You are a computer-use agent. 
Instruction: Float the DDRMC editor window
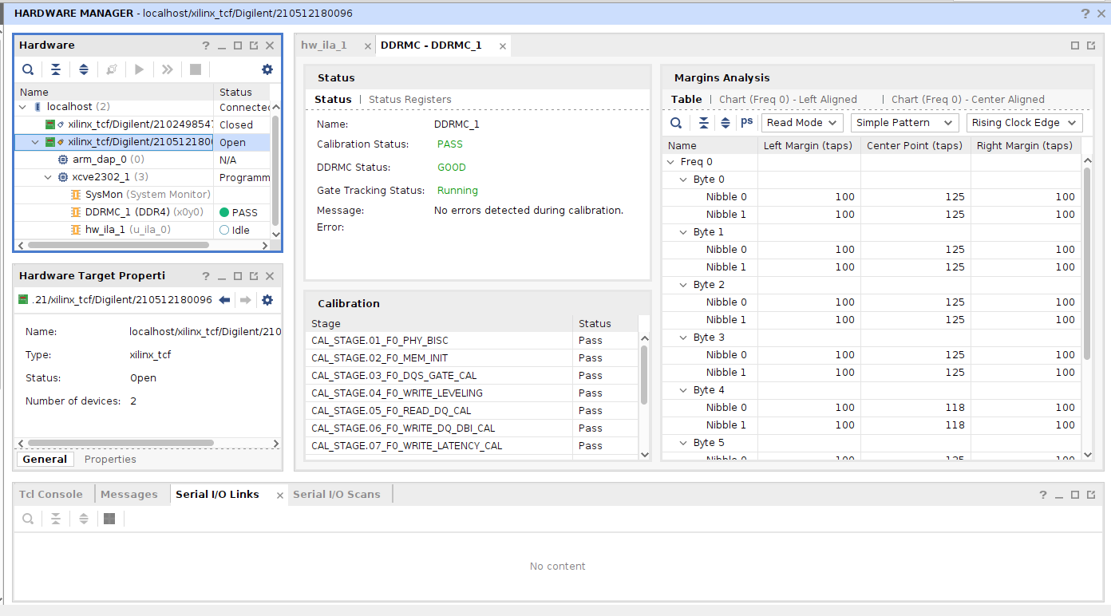coord(1091,45)
